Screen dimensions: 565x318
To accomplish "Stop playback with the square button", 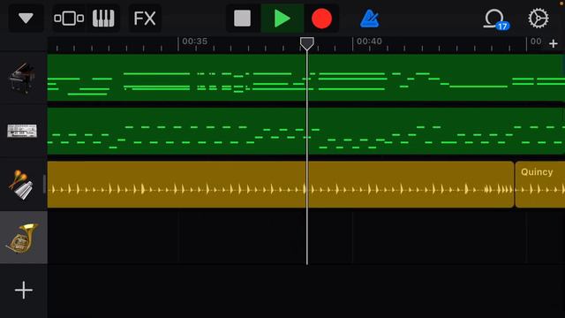I will (x=243, y=18).
